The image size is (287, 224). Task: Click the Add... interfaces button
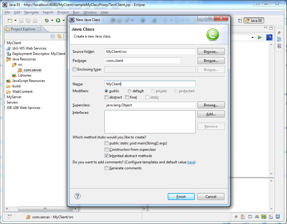point(211,114)
